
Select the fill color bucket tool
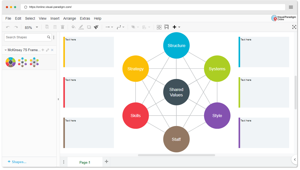click(73, 27)
